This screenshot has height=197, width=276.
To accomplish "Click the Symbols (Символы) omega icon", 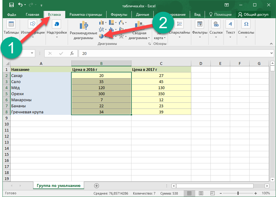I will point(246,25).
